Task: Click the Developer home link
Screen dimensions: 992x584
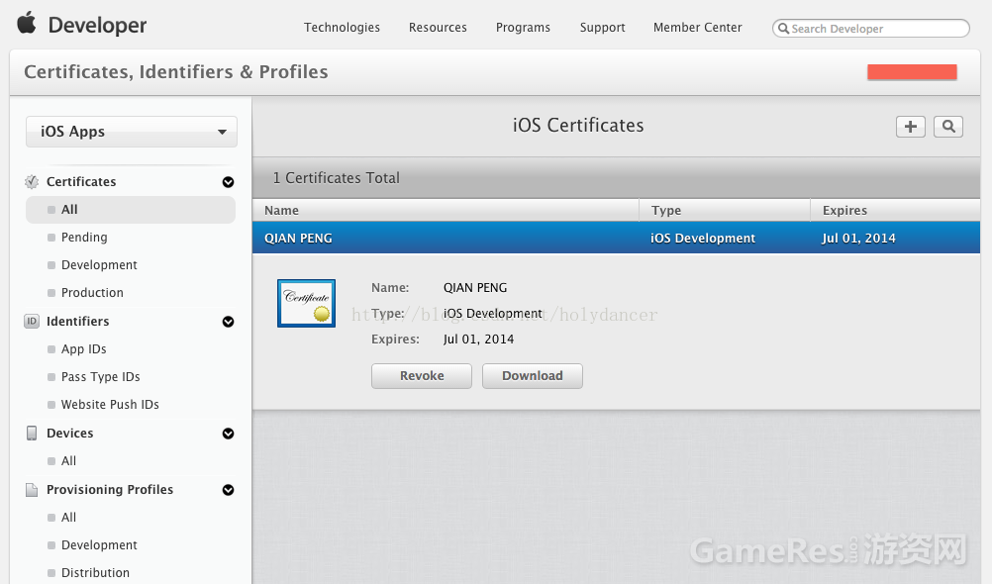Action: (x=97, y=26)
